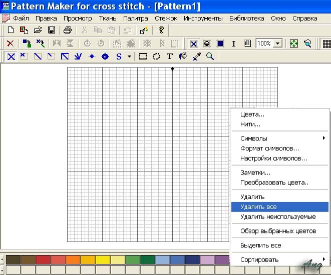The image size is (331, 275).
Task: Select the dark navy blue palette swatch
Action: 193,259
